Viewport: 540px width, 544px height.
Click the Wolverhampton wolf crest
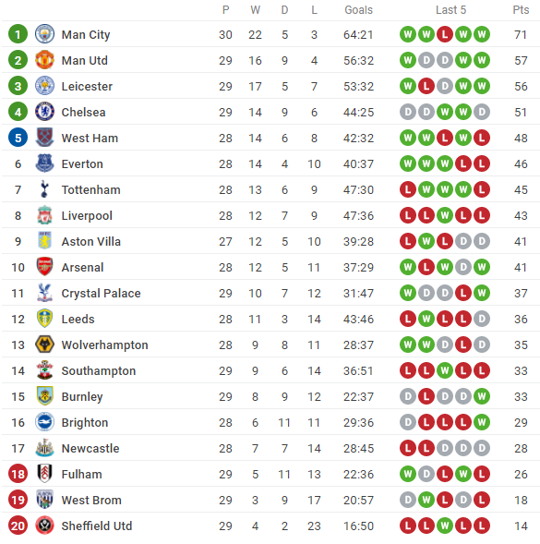44,345
